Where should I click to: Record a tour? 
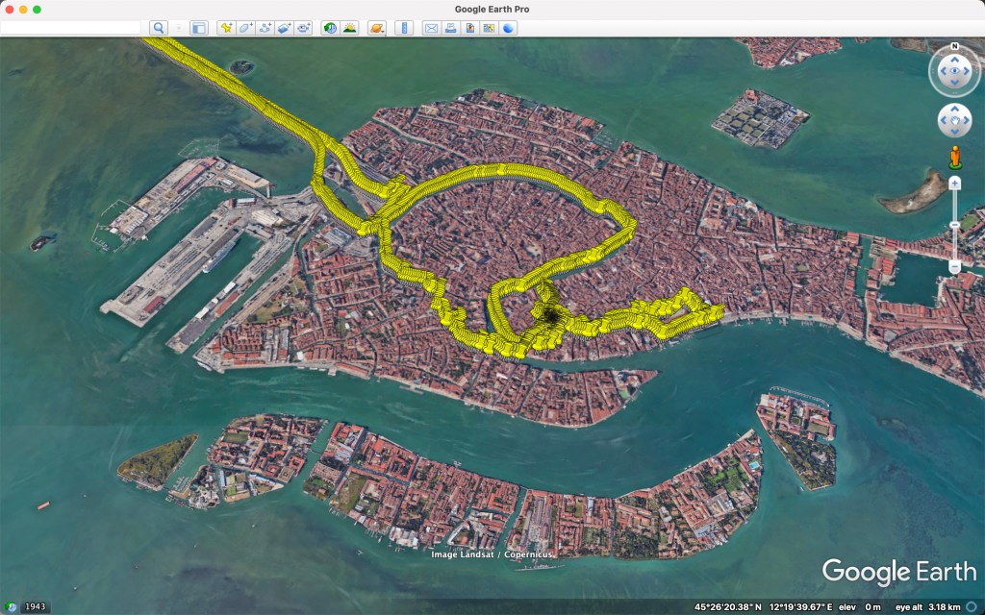(304, 28)
